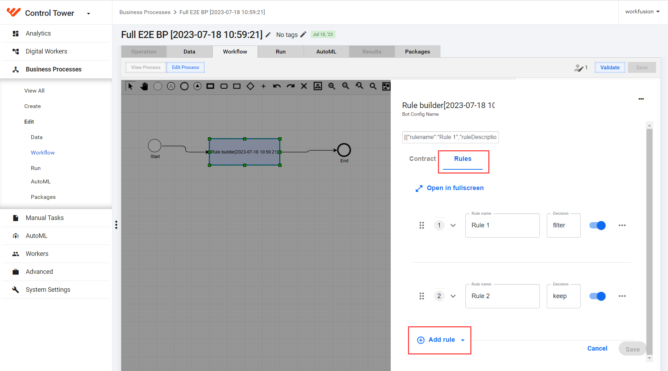Screen dimensions: 668x371
Task: Click the Decision field showing keep
Action: [x=564, y=296]
